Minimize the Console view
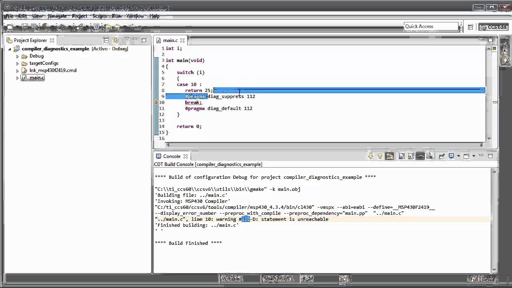This screenshot has width=512, height=288. point(481,155)
